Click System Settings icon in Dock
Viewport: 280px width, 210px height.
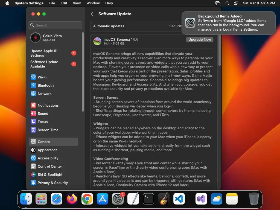pos(118,199)
